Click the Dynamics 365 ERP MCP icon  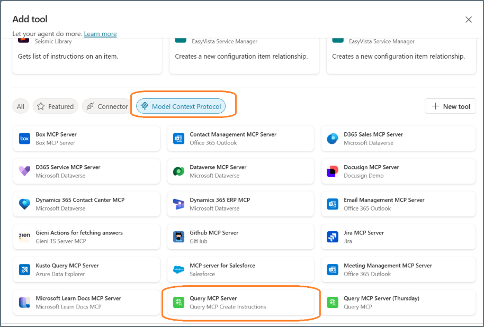179,204
